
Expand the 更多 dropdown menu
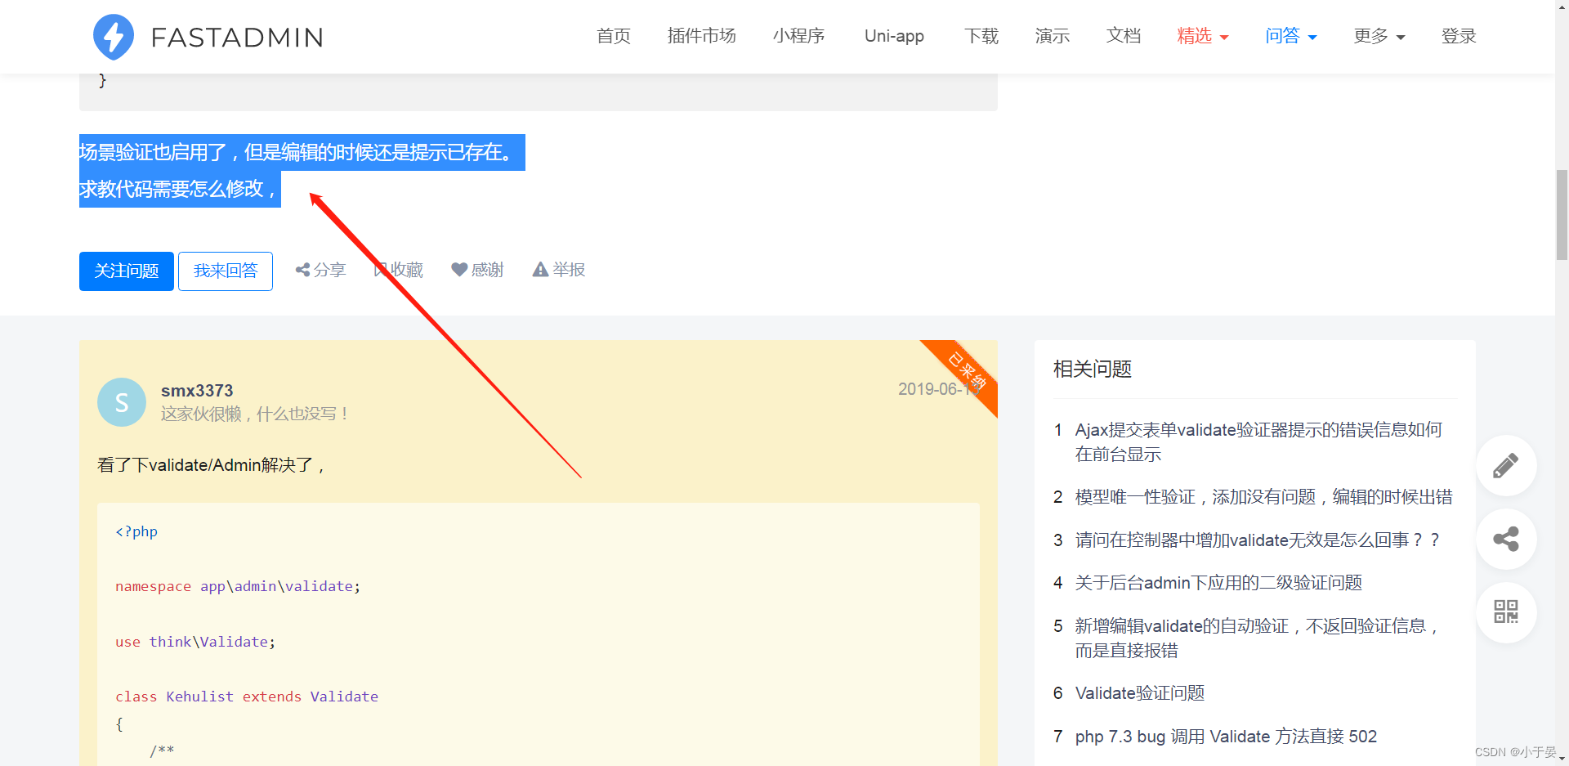point(1378,36)
